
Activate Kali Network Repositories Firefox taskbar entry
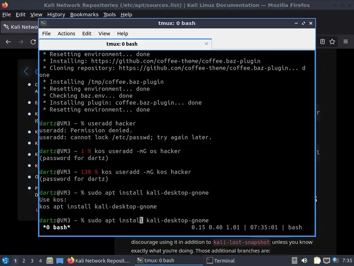(x=99, y=260)
